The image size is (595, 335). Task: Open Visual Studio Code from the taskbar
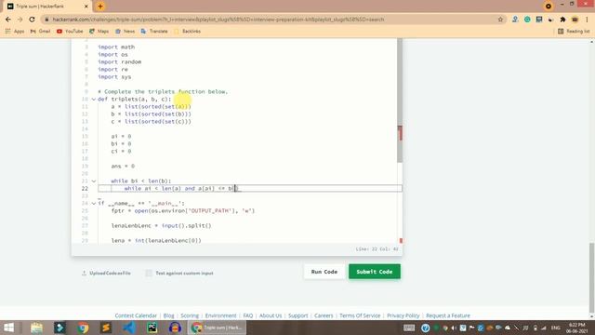(x=129, y=328)
